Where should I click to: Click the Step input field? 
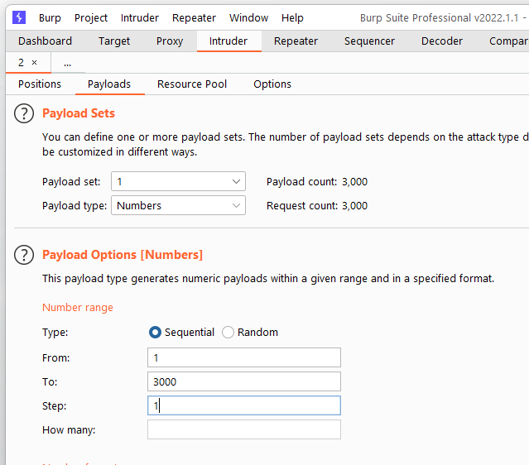[244, 405]
